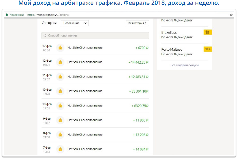This screenshot has width=238, height=162.
Task: Click wallet icon of 7 фев 10:33 entry
Action: [x=60, y=149]
